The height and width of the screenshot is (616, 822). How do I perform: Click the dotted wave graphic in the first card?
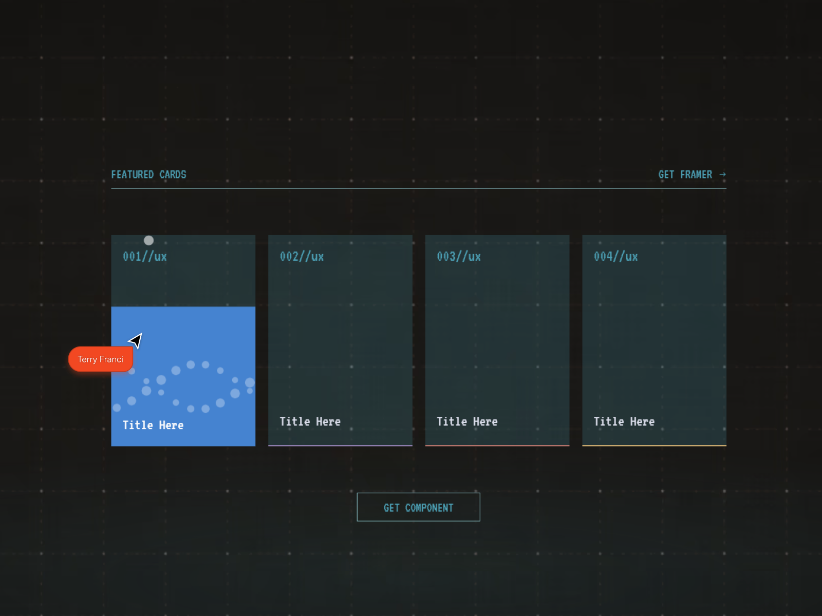click(x=184, y=387)
